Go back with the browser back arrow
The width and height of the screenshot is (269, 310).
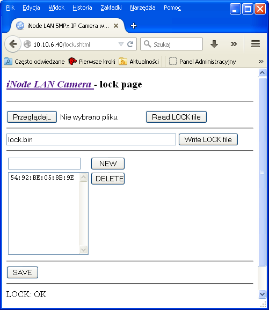[13, 44]
